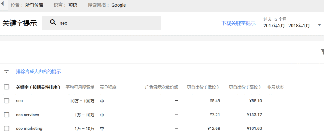Click the 页首出价（高位）column header
This screenshot has width=324, height=133.
[x=245, y=87]
